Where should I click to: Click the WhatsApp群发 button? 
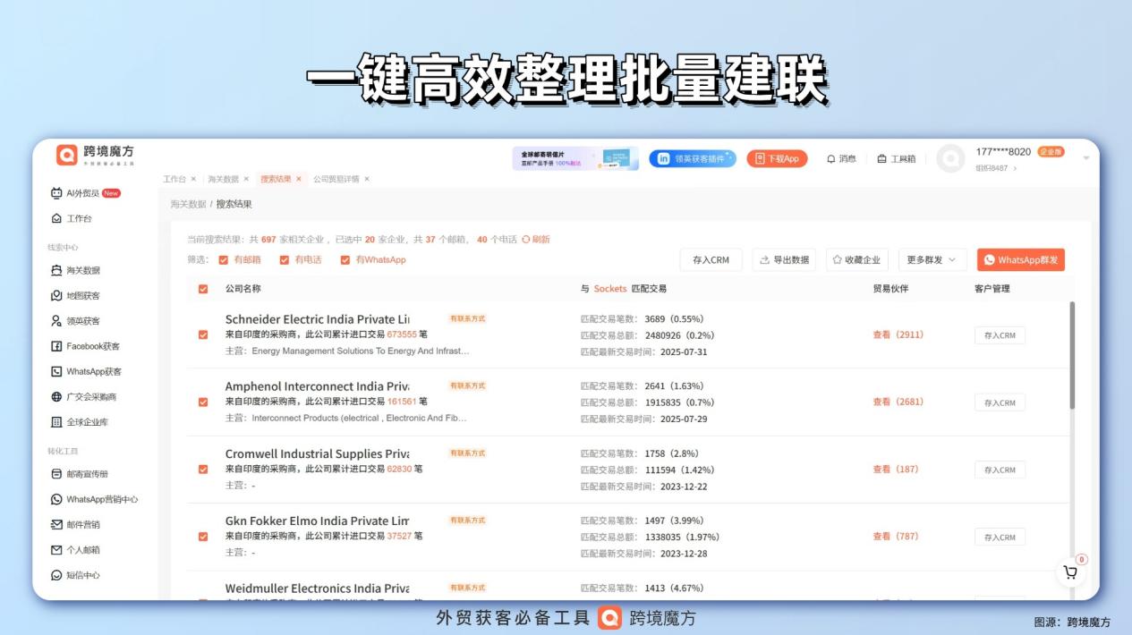pos(1020,259)
